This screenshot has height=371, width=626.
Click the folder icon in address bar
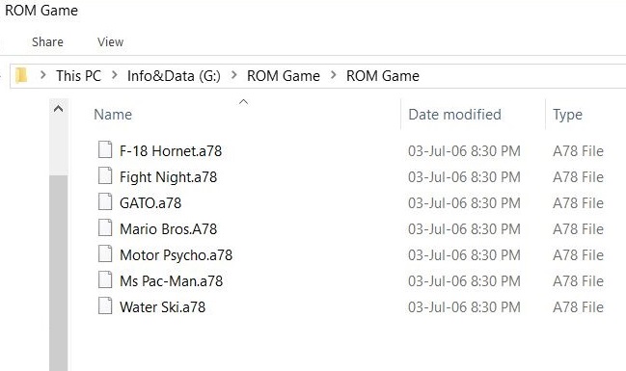pos(21,75)
